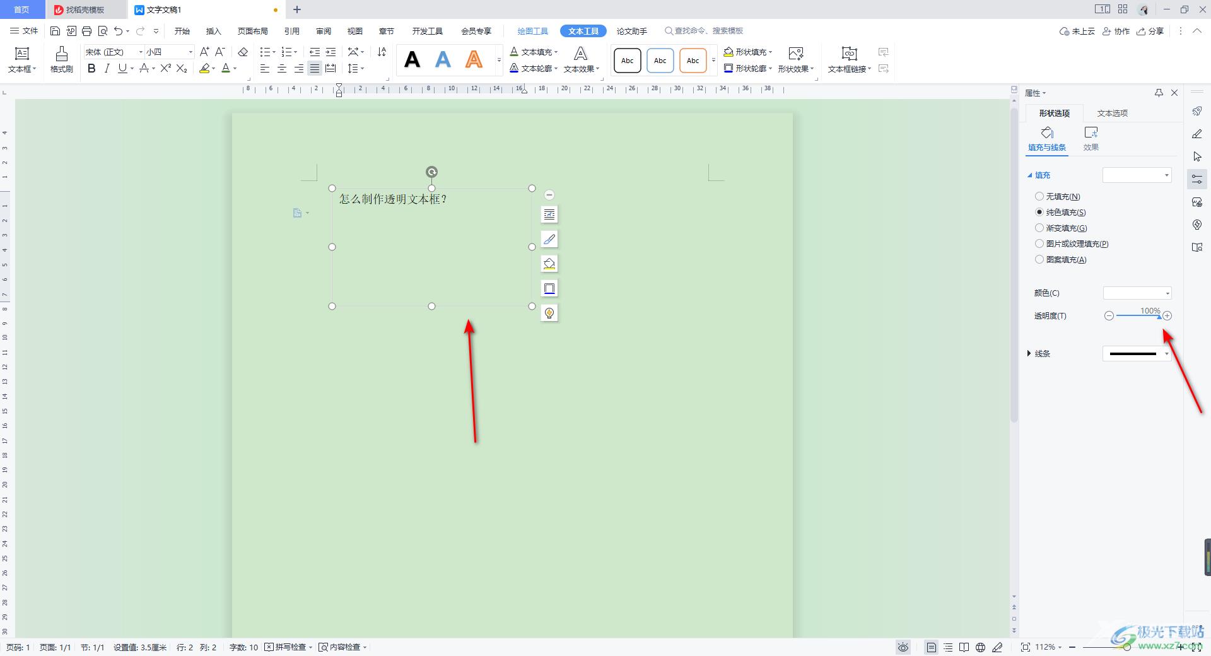Click the Superscript icon
This screenshot has height=656, width=1211.
165,68
